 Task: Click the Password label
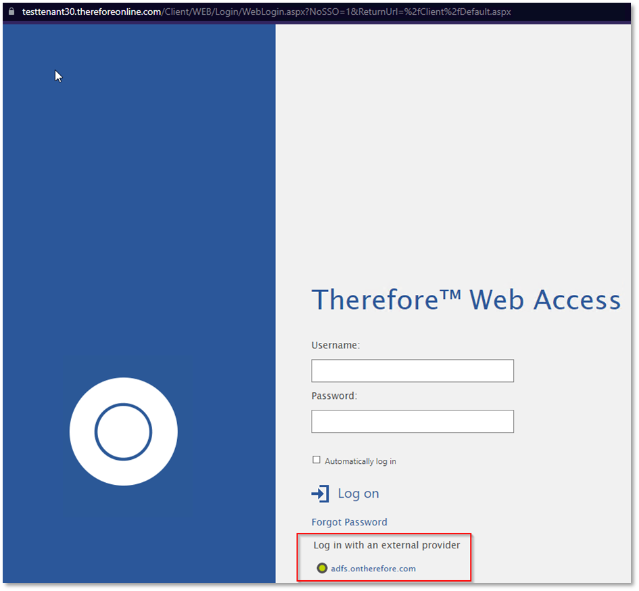[334, 396]
